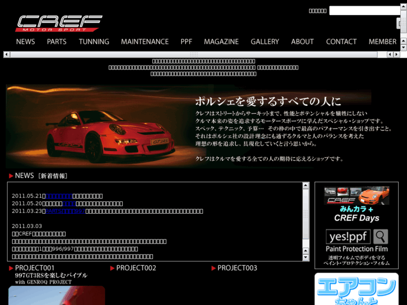Open the NEWS menu item
The height and width of the screenshot is (305, 407).
(x=25, y=41)
